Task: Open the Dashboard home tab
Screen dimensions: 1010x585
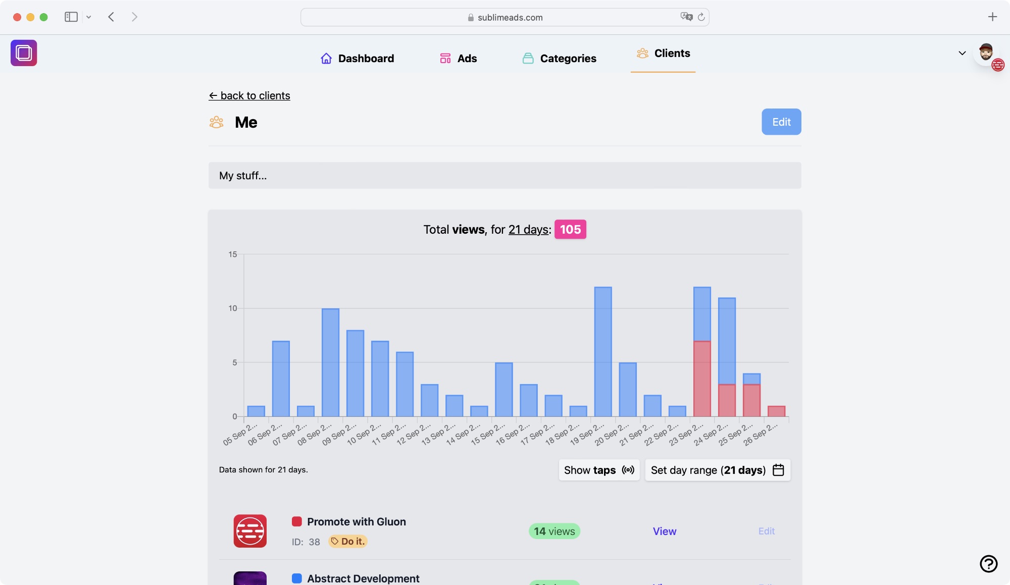Action: click(357, 59)
